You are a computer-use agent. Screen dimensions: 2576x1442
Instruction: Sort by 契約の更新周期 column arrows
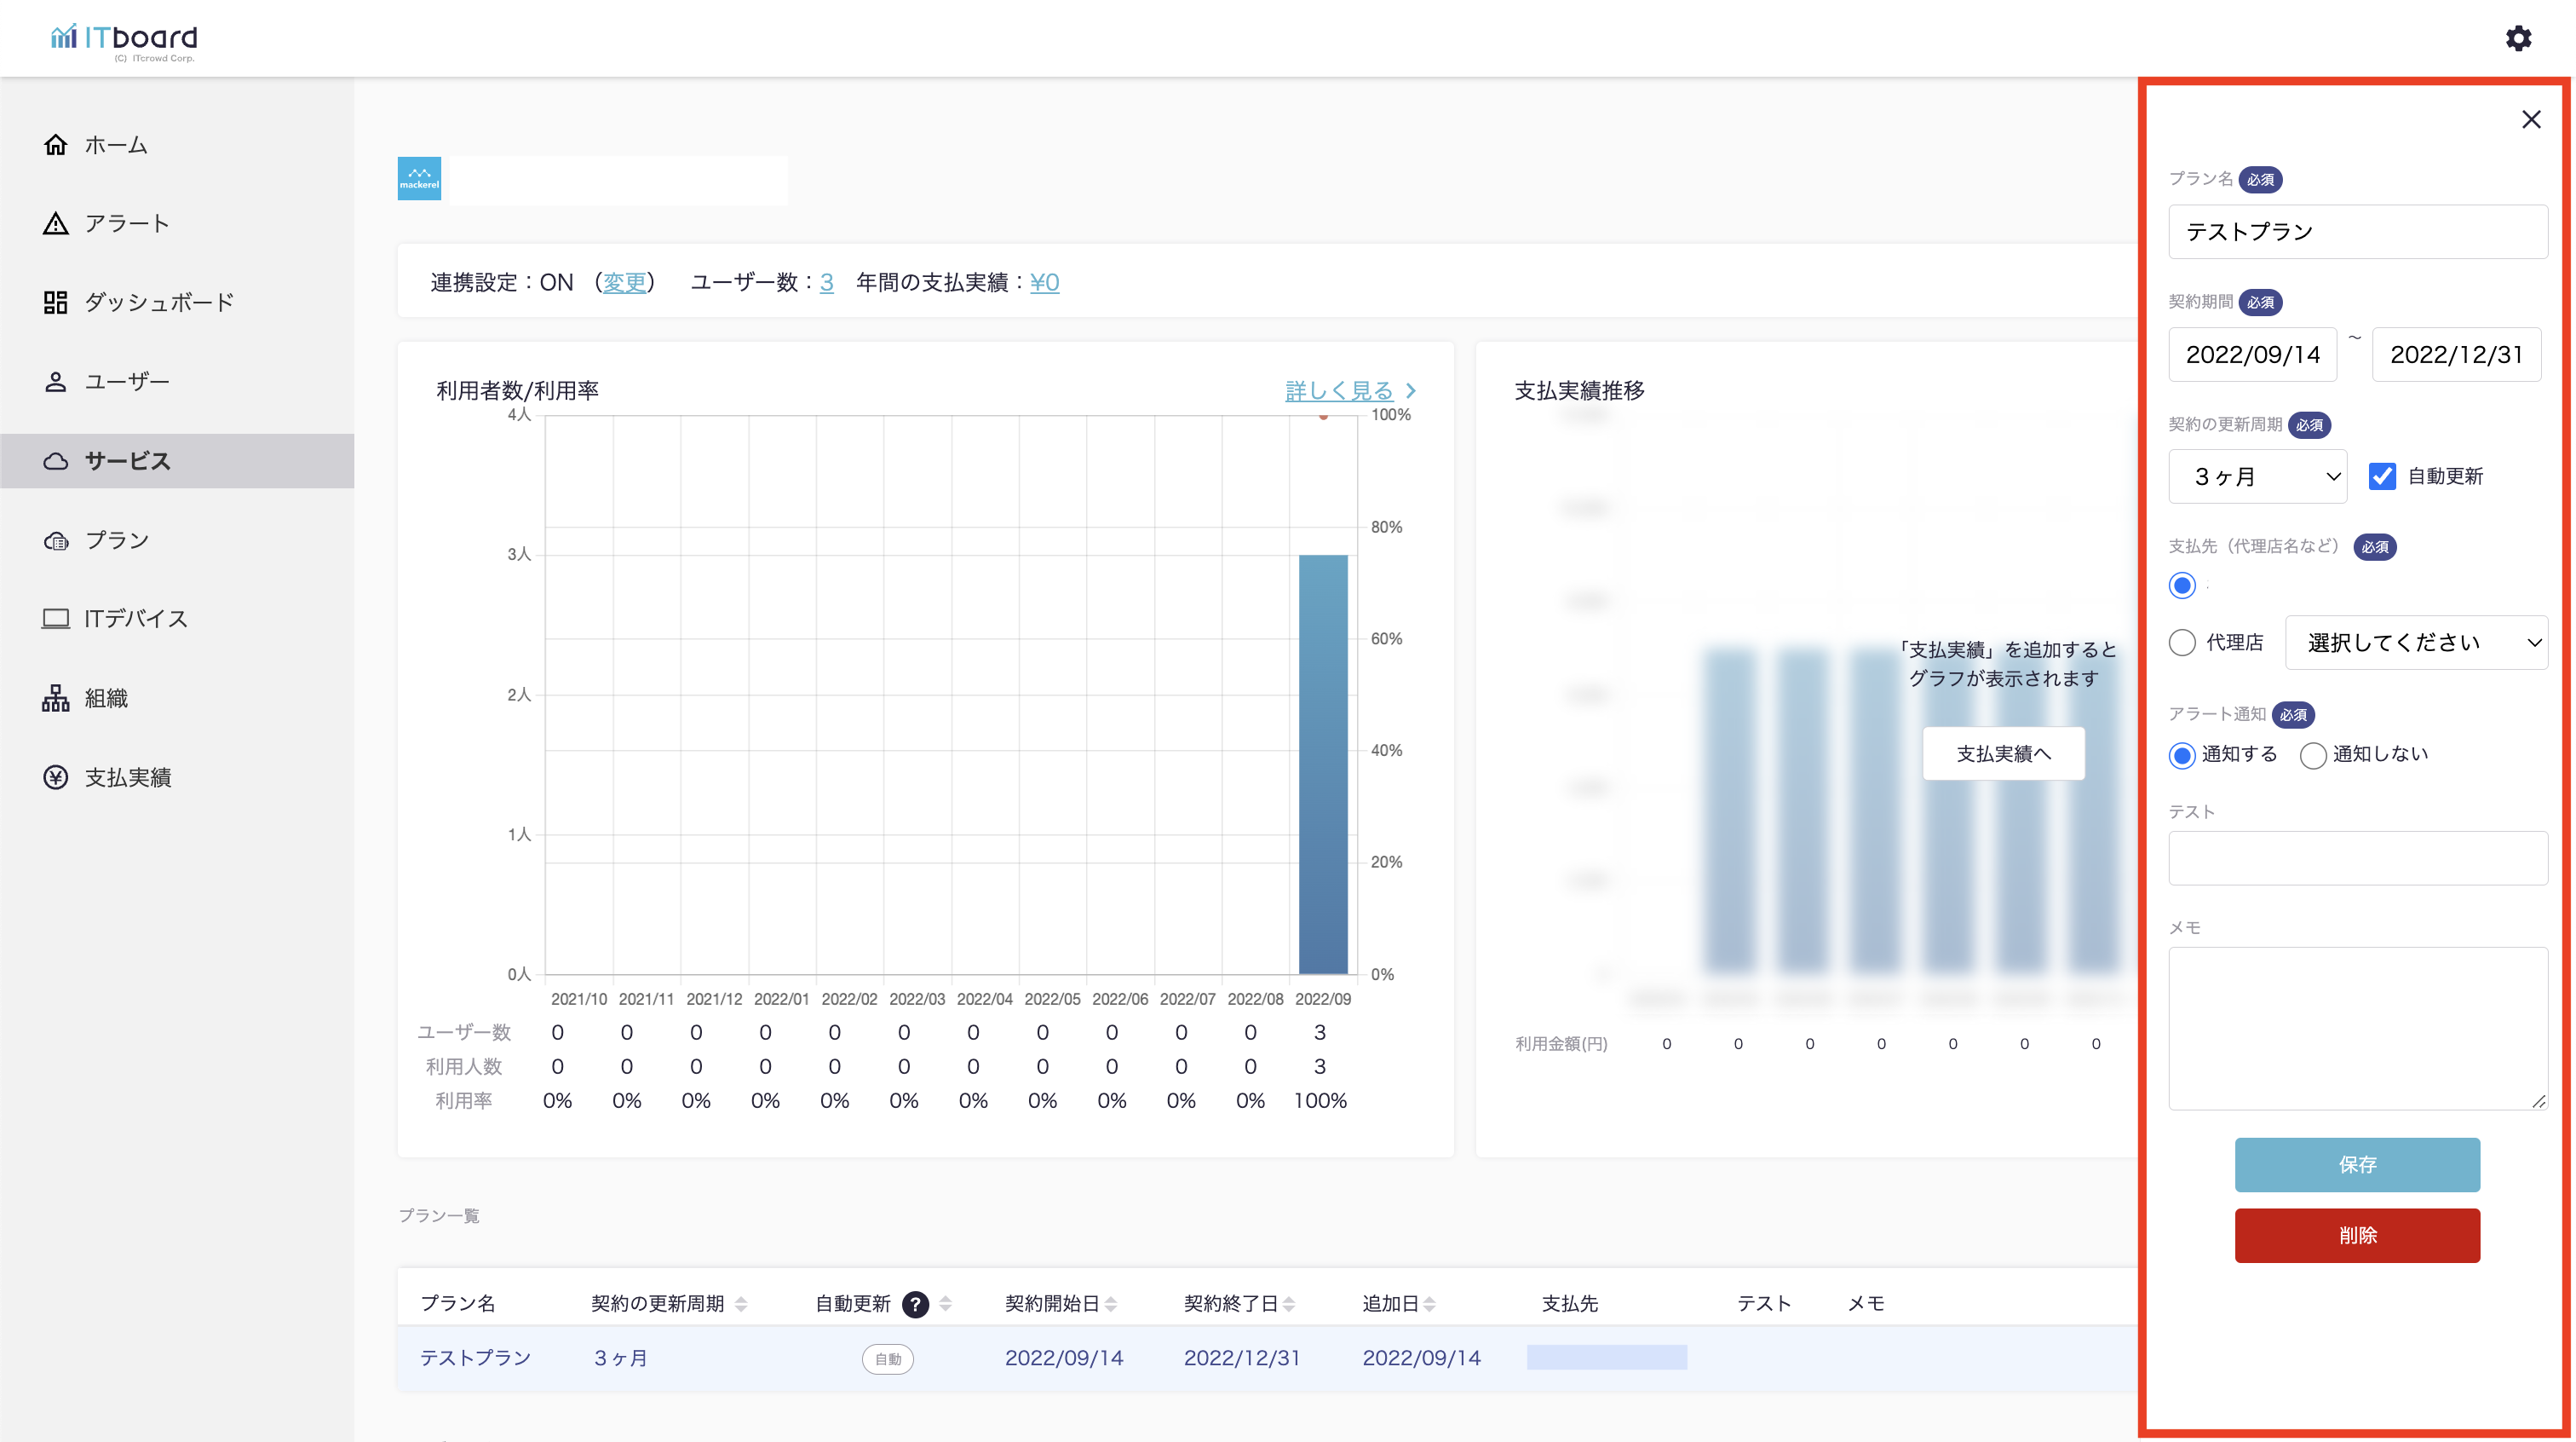(741, 1304)
